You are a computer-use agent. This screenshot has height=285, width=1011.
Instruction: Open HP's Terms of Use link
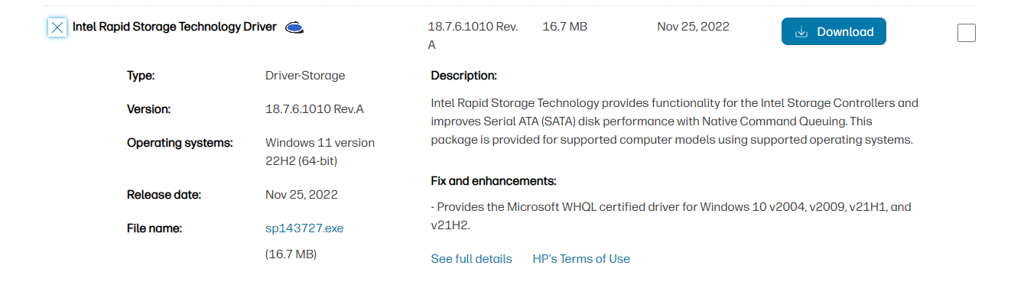coord(581,259)
